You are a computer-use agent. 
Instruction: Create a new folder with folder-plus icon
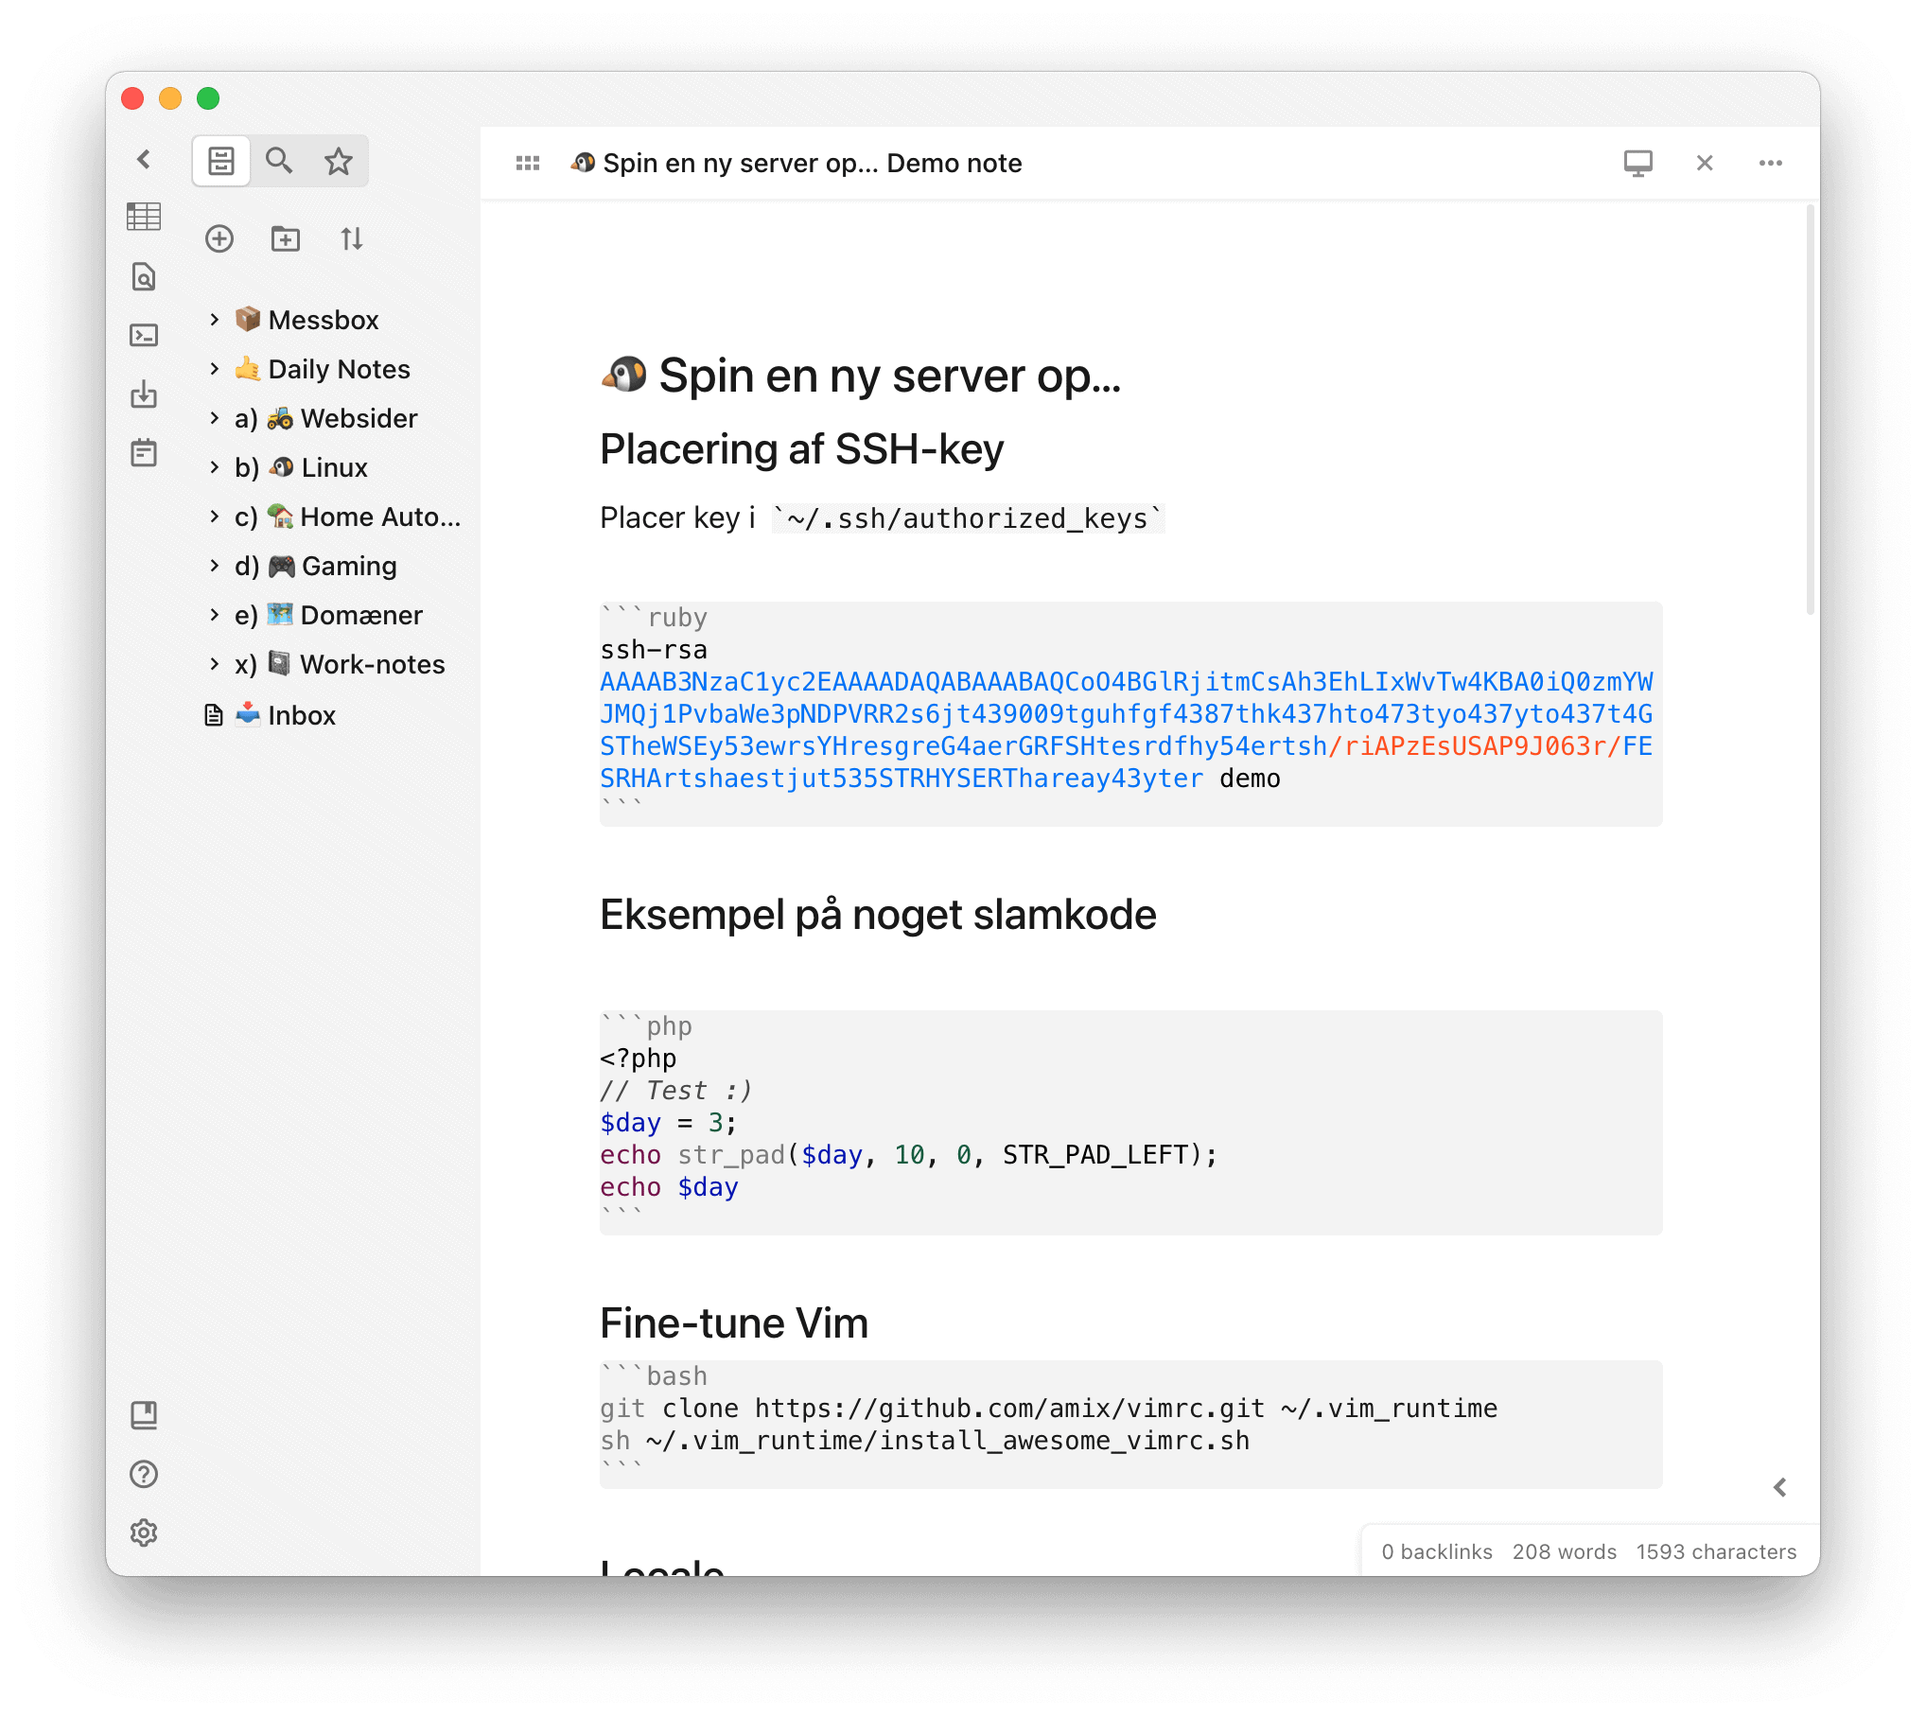(x=285, y=238)
